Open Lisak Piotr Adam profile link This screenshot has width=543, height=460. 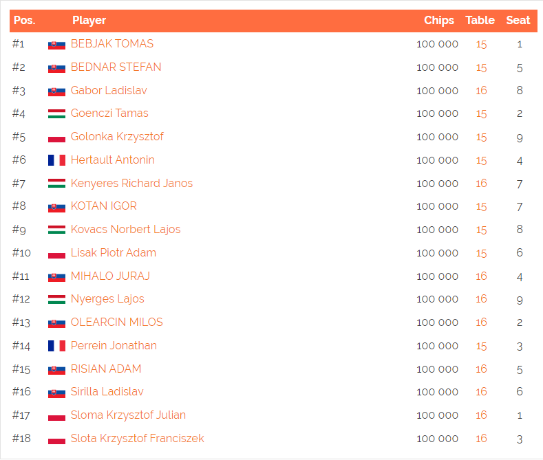tap(114, 252)
